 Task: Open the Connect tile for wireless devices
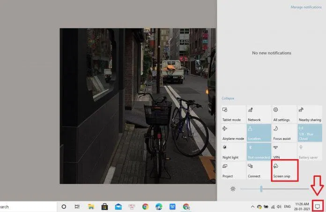pyautogui.click(x=259, y=170)
